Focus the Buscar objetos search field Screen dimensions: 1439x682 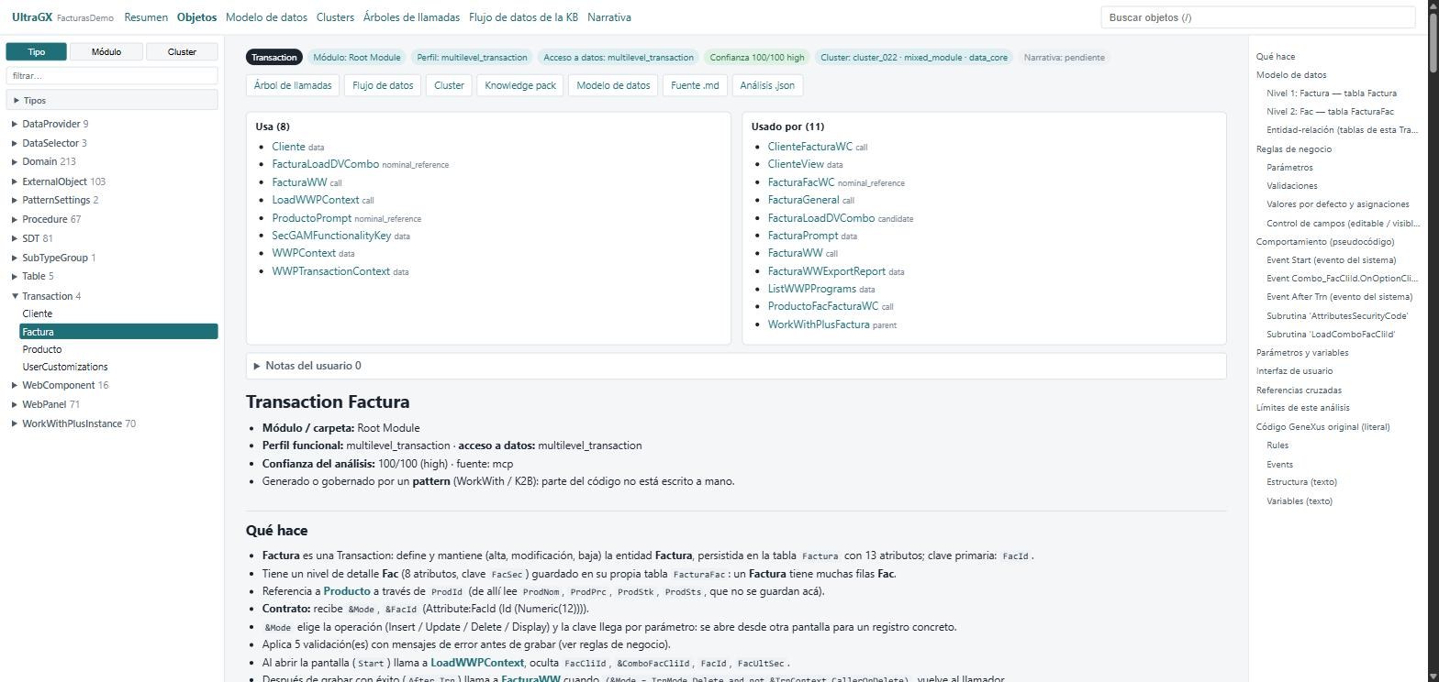click(x=1258, y=17)
